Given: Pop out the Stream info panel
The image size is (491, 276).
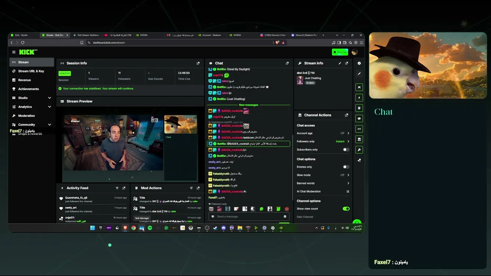Looking at the screenshot, I should (x=346, y=63).
